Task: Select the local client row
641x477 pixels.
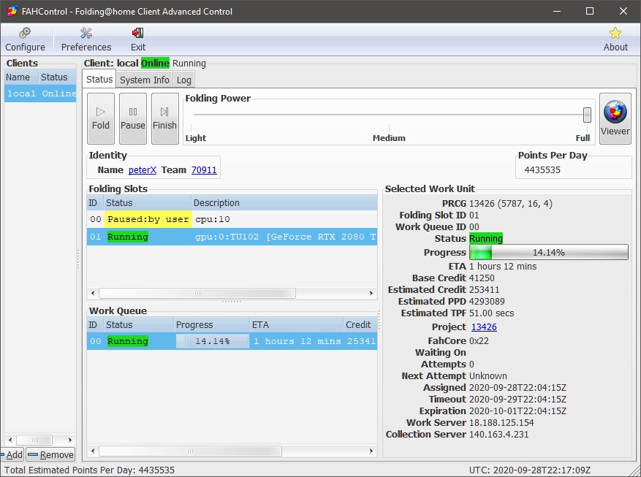Action: pyautogui.click(x=40, y=94)
